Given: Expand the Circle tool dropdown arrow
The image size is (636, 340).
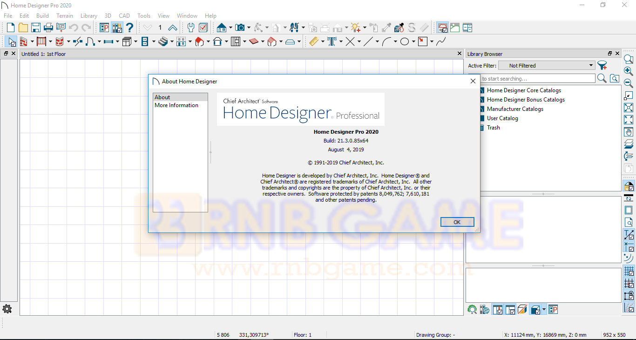Looking at the screenshot, I should 413,41.
